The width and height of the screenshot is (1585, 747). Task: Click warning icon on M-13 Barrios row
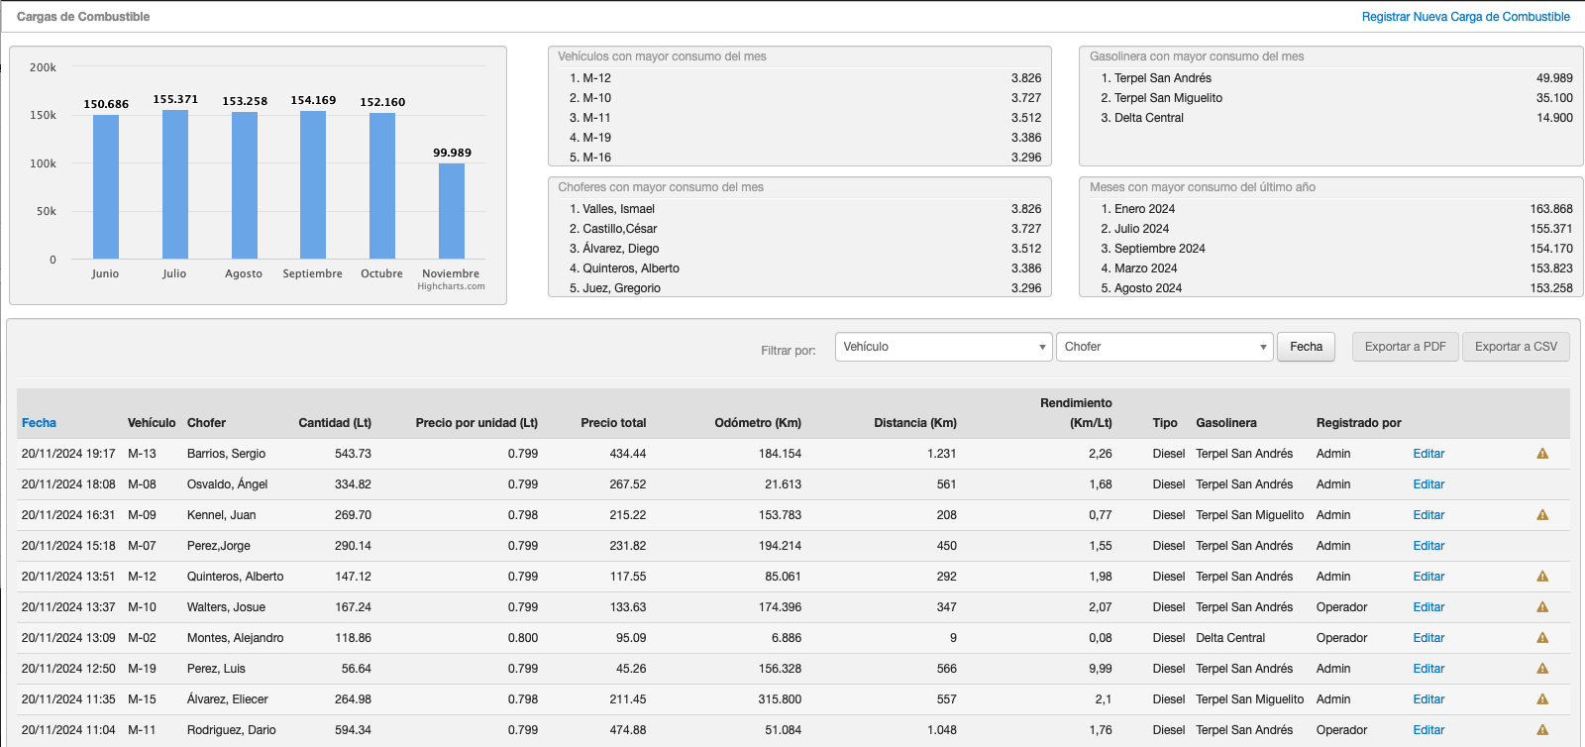[x=1542, y=454]
